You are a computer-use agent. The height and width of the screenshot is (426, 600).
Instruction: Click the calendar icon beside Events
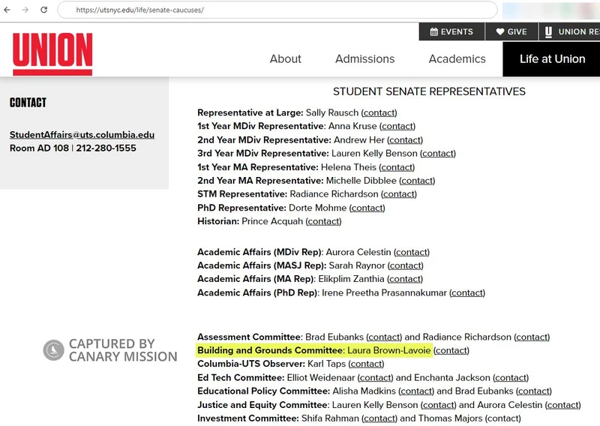[x=433, y=31]
